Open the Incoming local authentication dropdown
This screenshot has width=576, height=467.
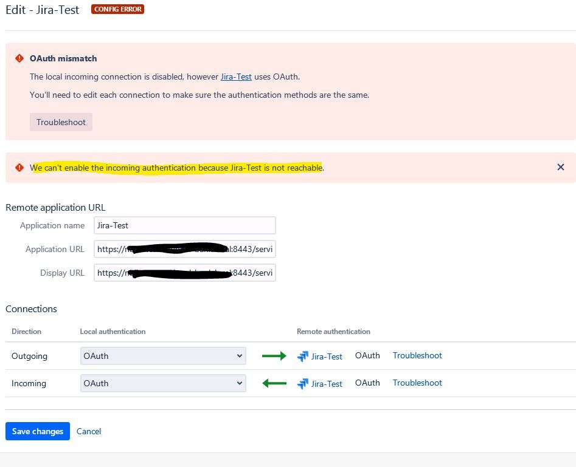pos(163,383)
